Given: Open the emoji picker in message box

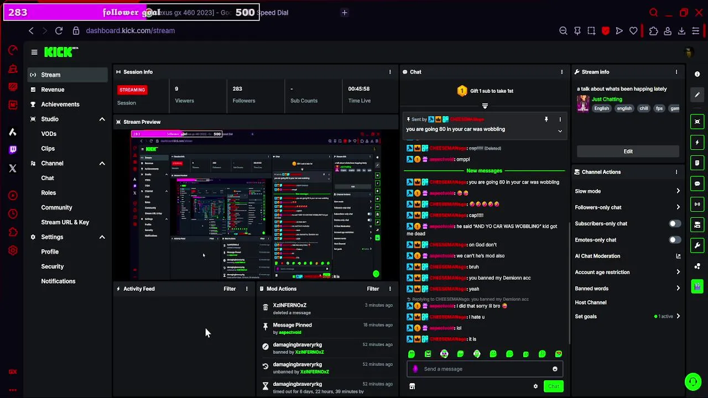Looking at the screenshot, I should pyautogui.click(x=555, y=369).
